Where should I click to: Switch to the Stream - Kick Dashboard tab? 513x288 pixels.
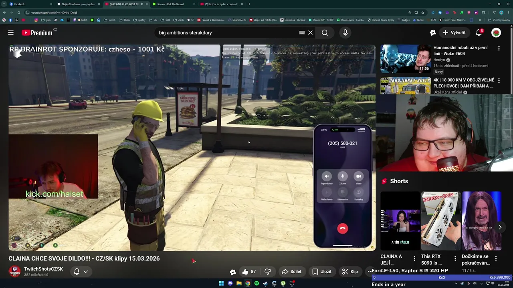tap(174, 4)
